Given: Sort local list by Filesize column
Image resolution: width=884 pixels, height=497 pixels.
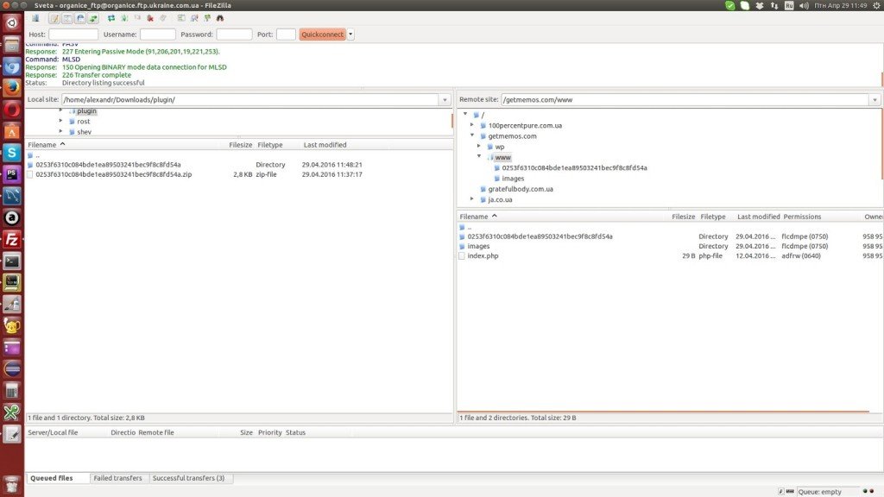Looking at the screenshot, I should coord(241,145).
